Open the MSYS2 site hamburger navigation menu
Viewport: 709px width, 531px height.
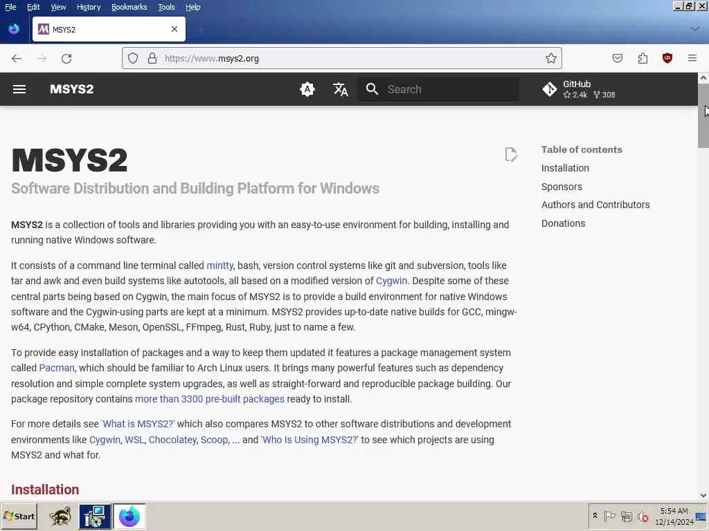coord(19,89)
